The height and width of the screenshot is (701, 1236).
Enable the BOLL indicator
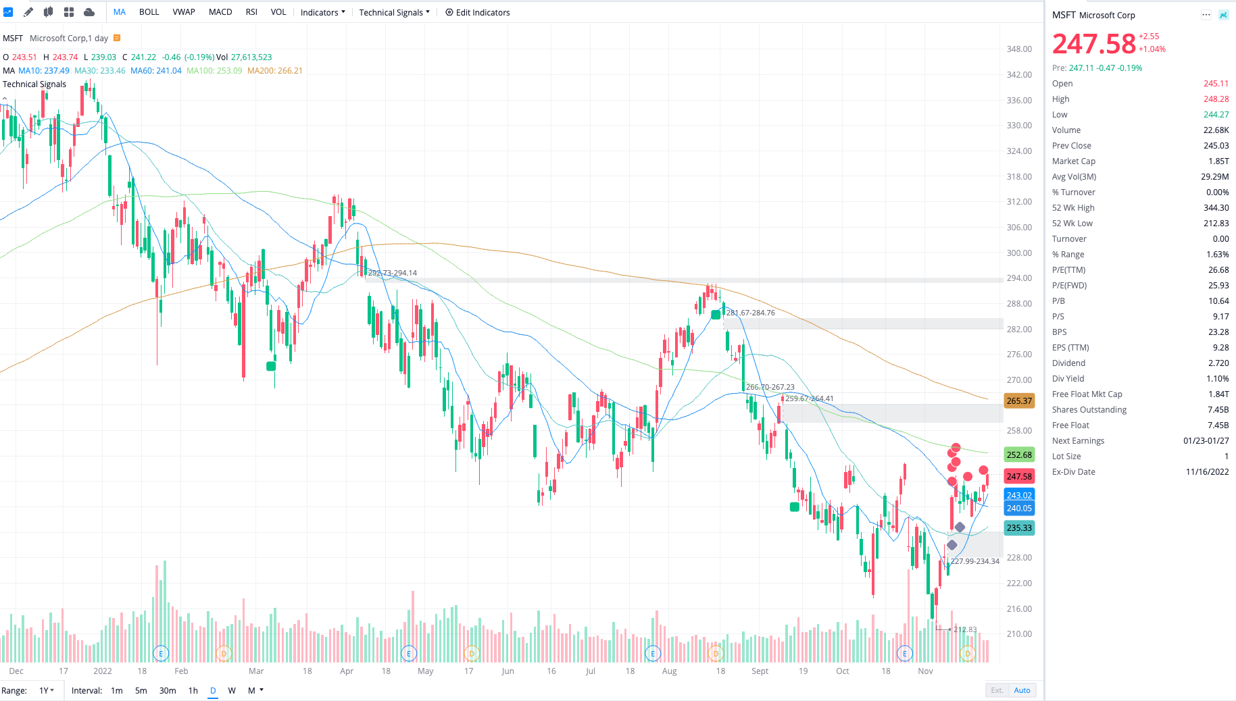(149, 11)
